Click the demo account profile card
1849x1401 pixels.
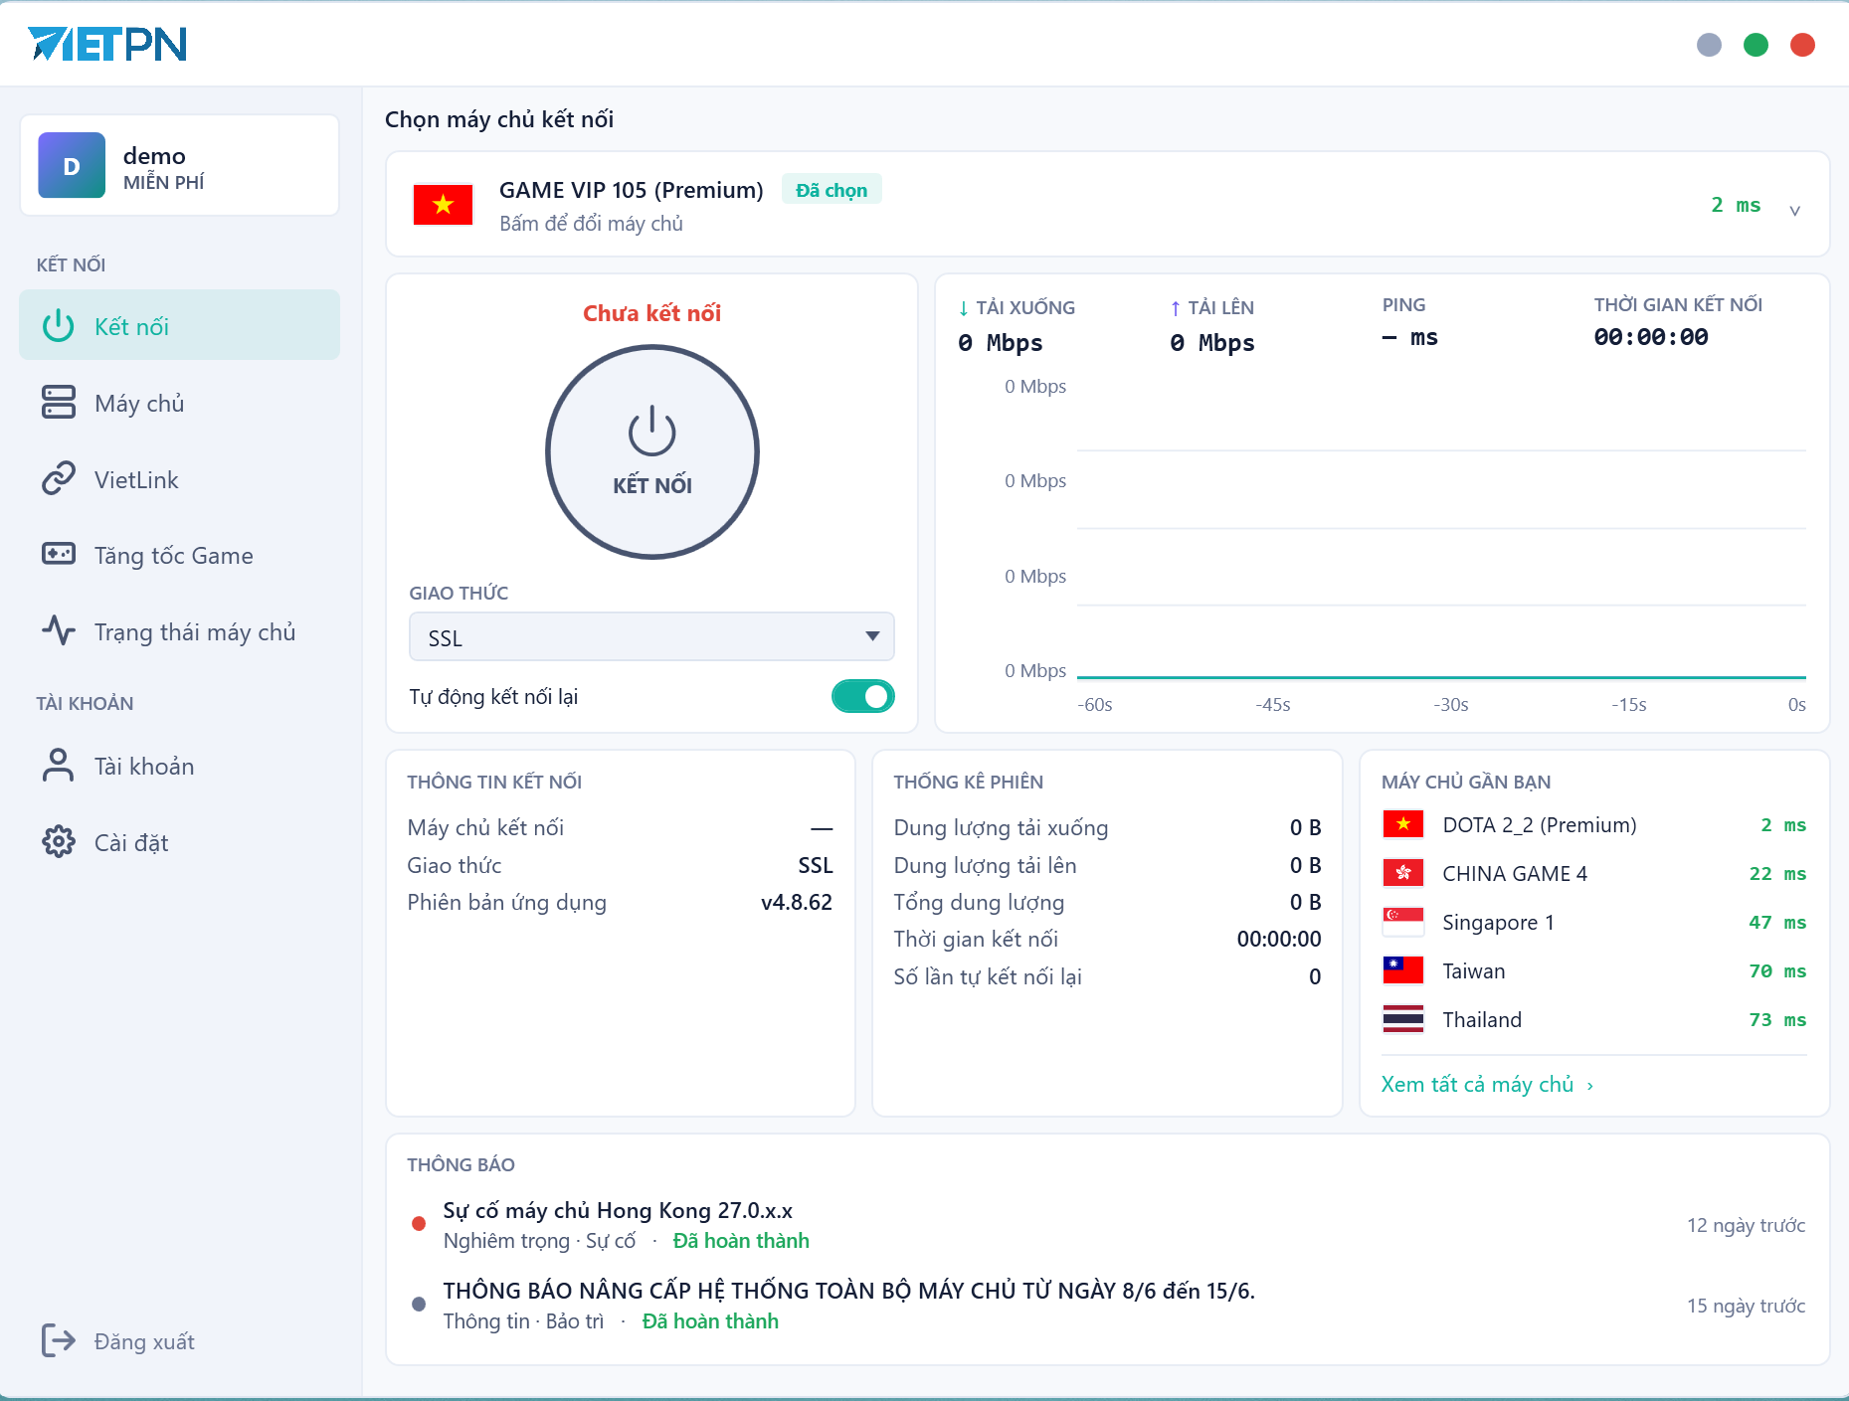click(180, 165)
